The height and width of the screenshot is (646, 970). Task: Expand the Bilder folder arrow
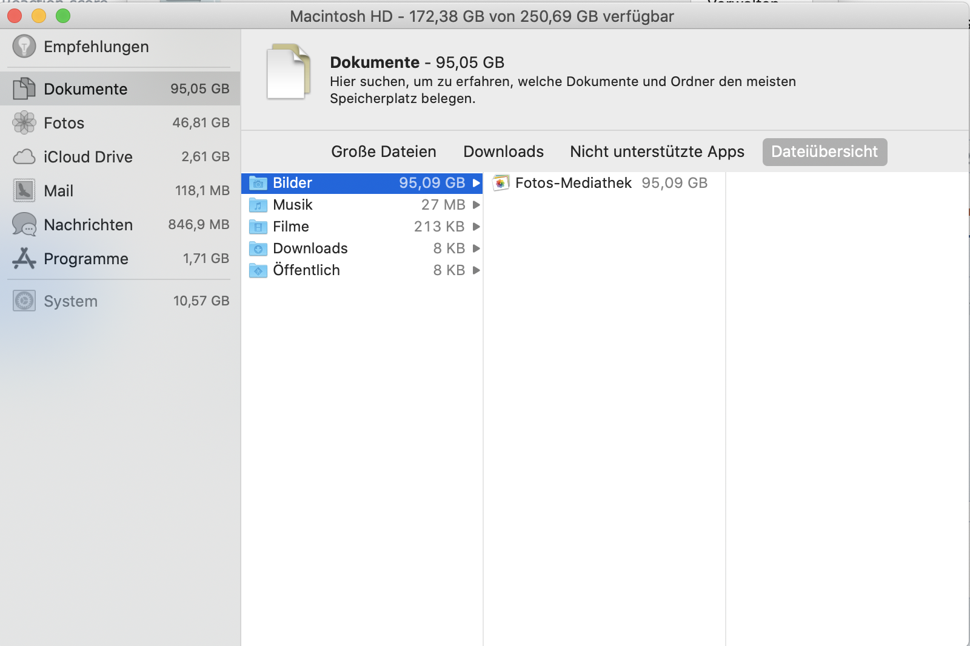point(477,183)
